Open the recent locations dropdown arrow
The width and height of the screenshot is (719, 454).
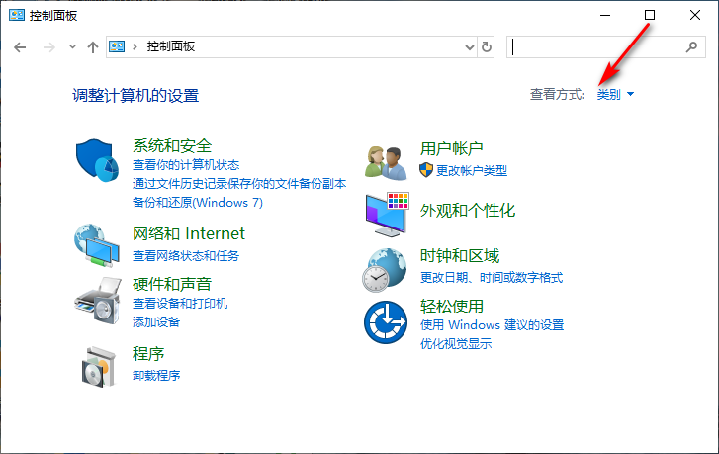(x=71, y=46)
